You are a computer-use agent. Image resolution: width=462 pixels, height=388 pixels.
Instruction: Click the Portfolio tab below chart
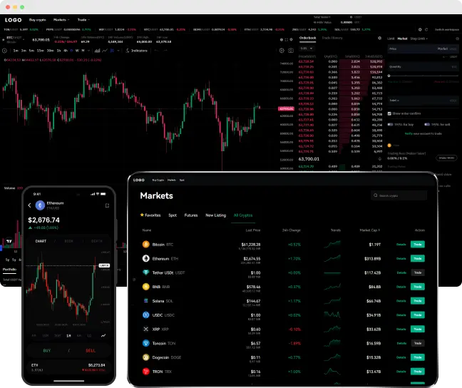[9, 270]
